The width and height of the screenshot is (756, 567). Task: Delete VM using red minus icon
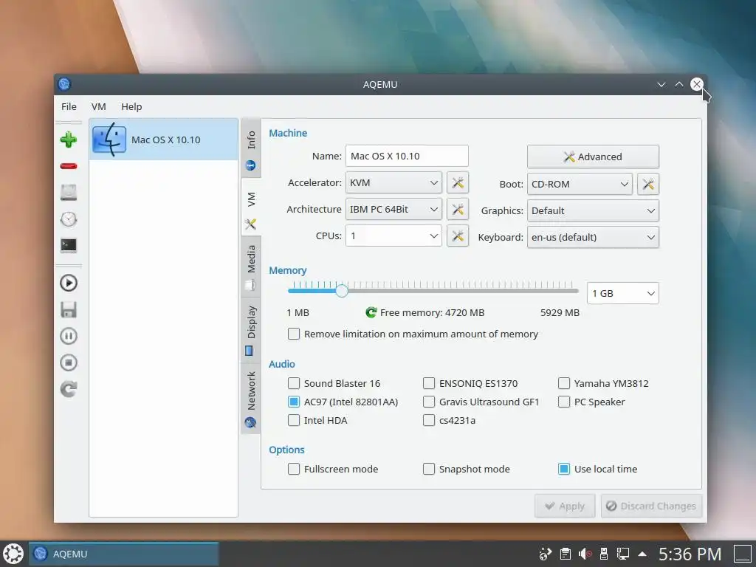coord(69,166)
